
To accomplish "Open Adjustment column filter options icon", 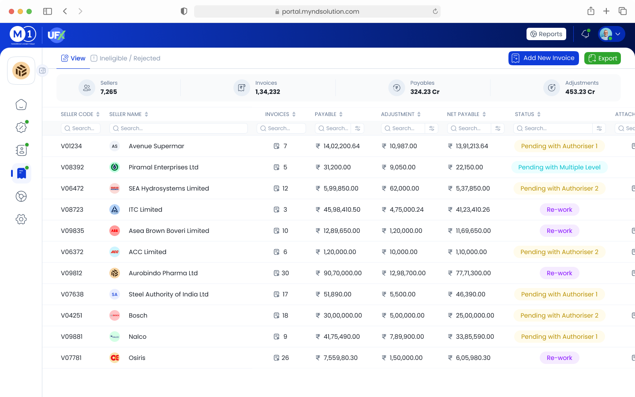I will pos(432,128).
